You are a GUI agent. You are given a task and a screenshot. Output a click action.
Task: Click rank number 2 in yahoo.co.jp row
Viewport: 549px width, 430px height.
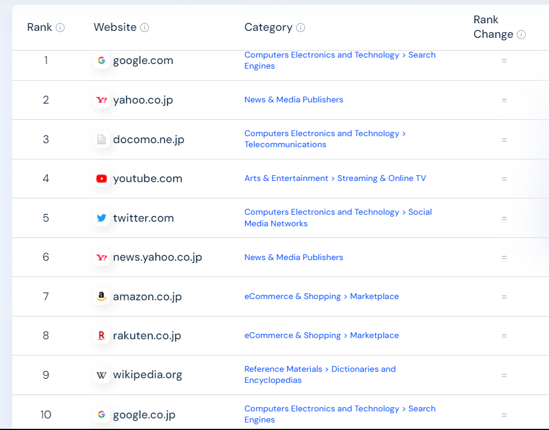[x=46, y=100]
